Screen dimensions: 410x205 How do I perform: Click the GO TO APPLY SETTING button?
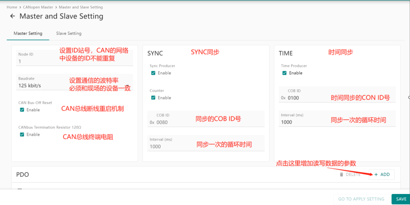(x=361, y=199)
